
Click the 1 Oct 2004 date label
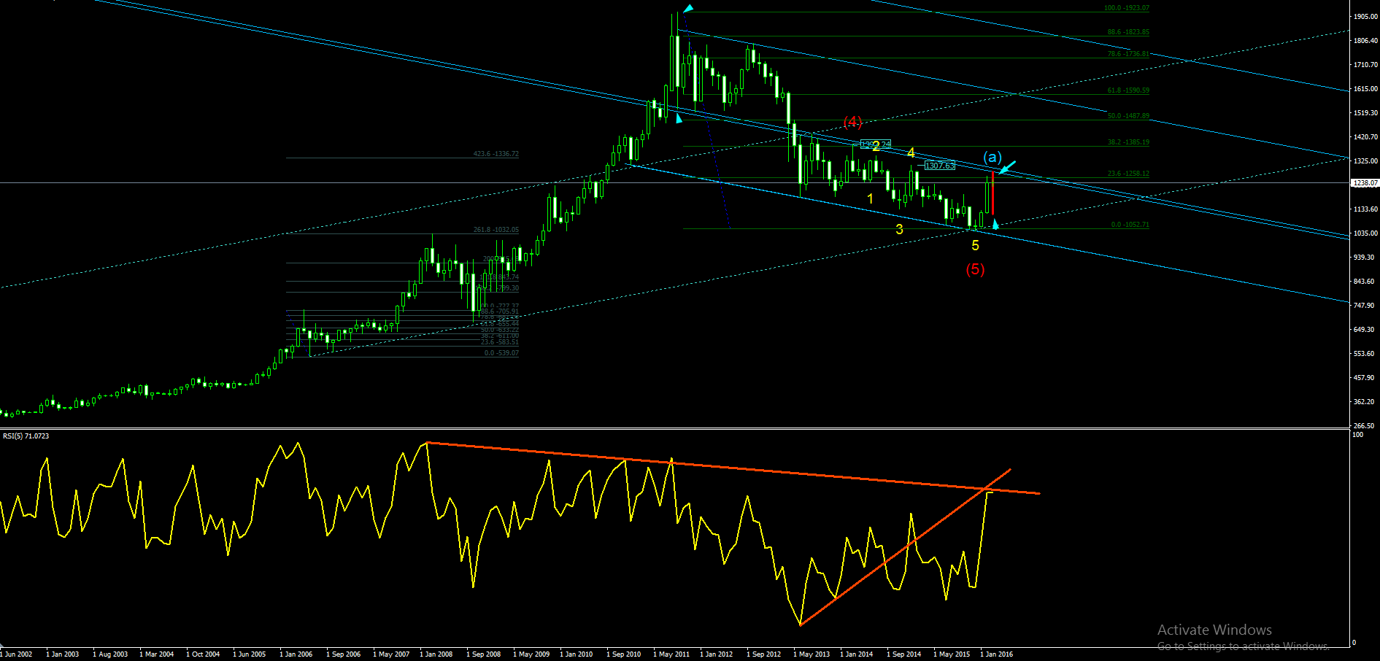pos(203,654)
